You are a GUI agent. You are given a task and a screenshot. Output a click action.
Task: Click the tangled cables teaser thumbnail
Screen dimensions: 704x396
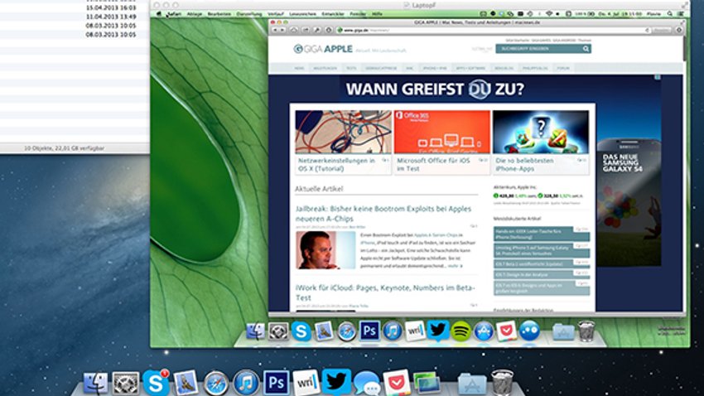click(344, 132)
